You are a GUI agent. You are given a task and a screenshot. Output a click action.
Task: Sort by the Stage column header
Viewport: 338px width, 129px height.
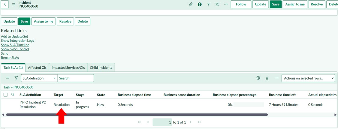pos(80,95)
